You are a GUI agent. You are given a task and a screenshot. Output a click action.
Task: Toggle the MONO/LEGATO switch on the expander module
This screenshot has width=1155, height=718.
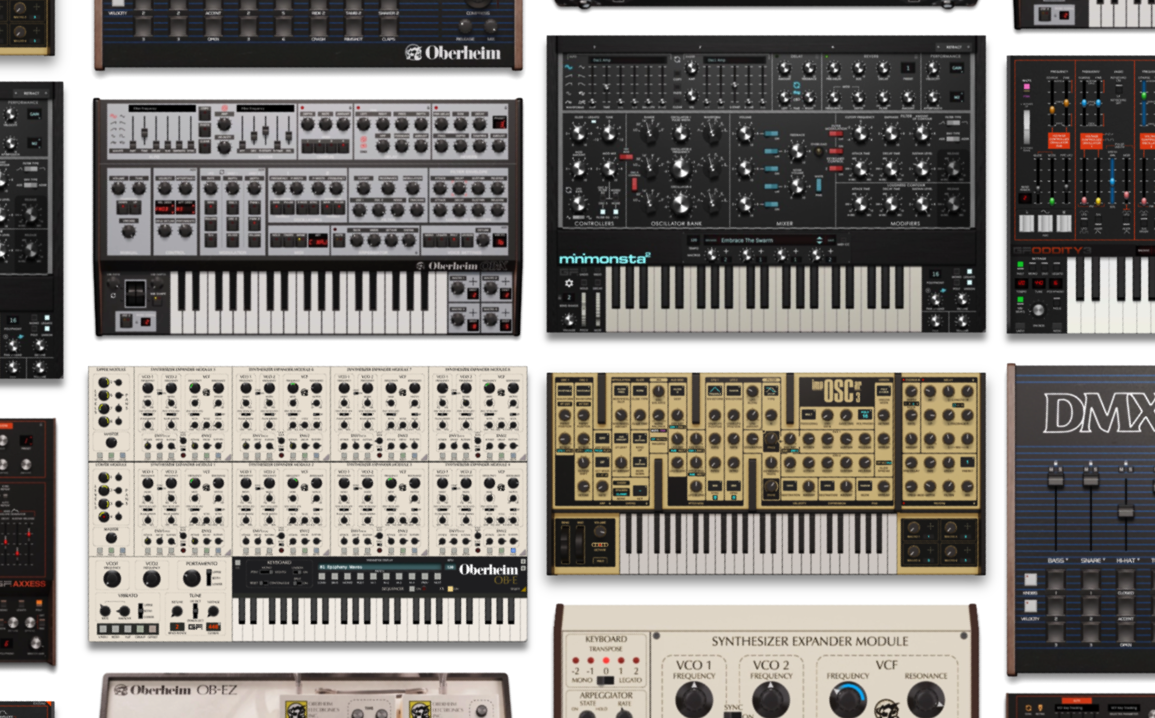(x=605, y=680)
